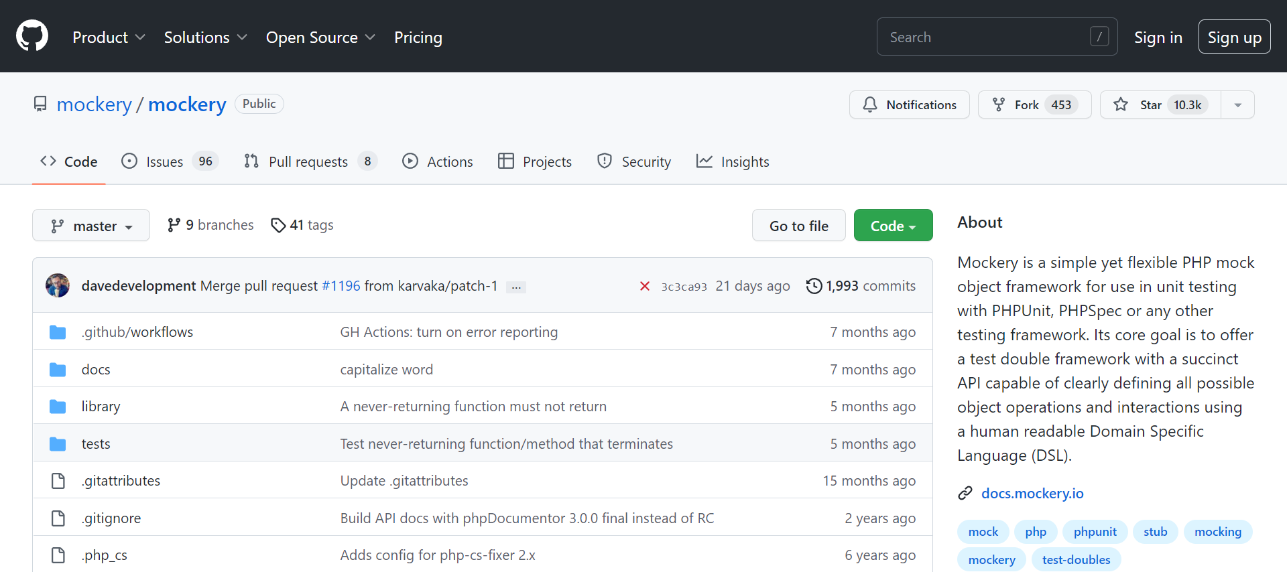Screen dimensions: 1287x572
Task: Open the green Code dropdown button
Action: click(x=893, y=226)
